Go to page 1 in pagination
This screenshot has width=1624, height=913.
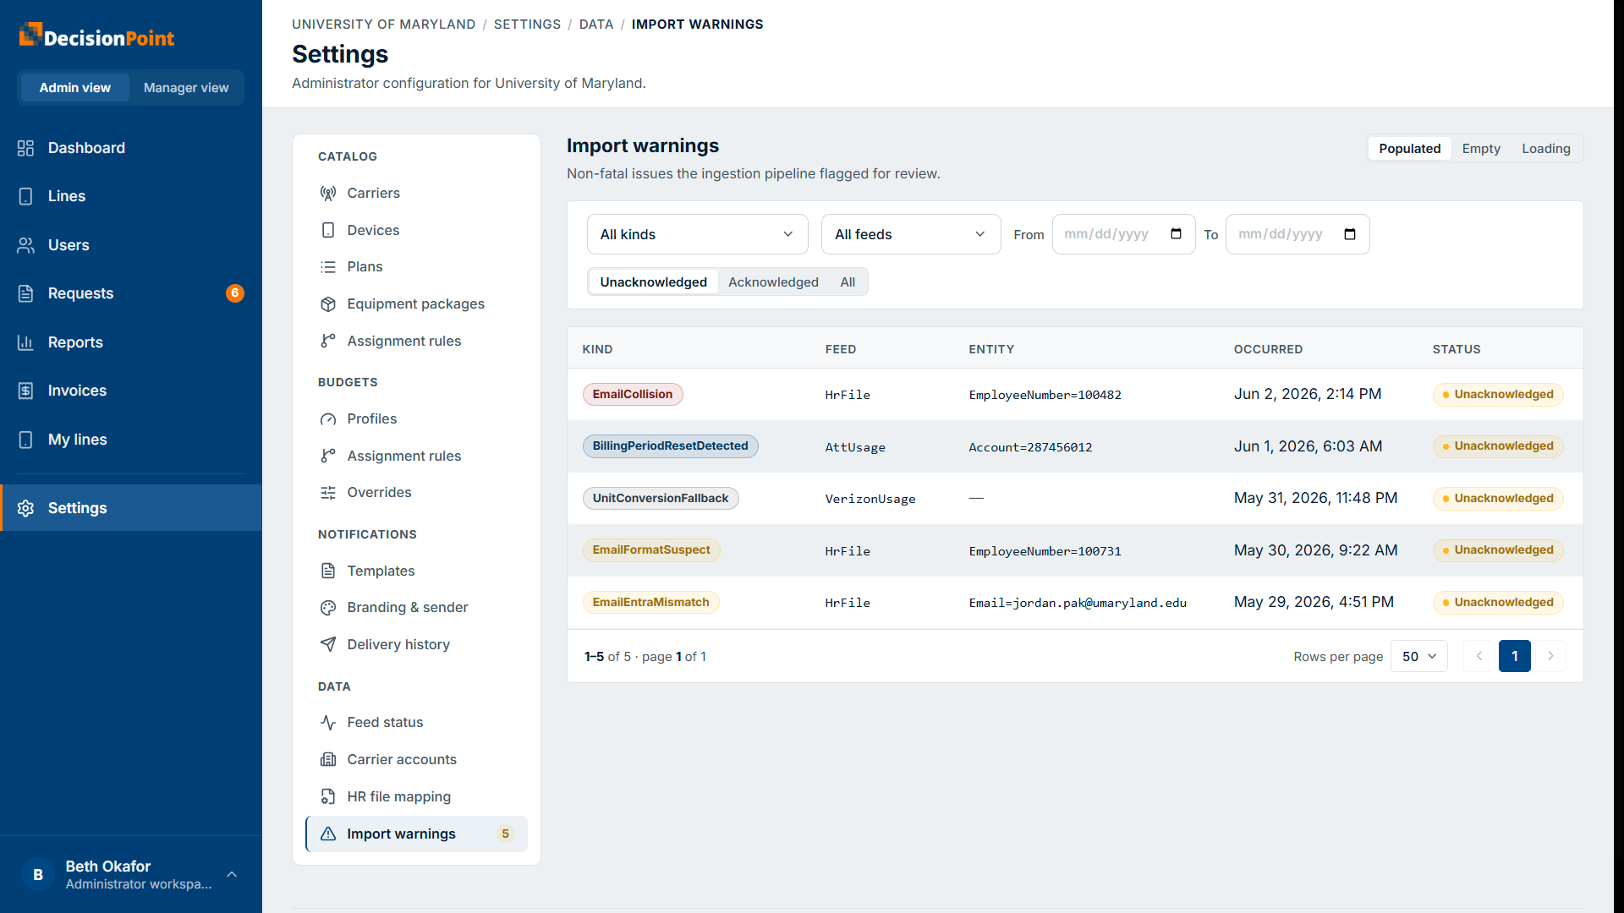[1514, 657]
